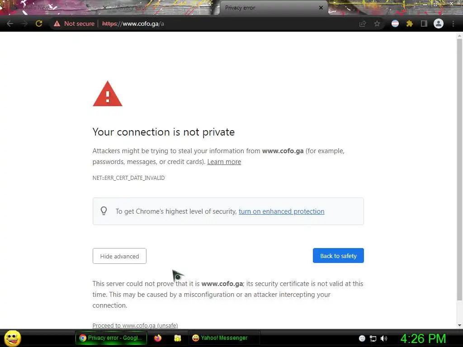Bookmark this page with the star icon
The image size is (463, 347).
coord(377,23)
